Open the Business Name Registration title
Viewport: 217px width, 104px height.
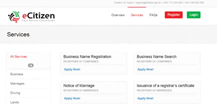click(x=87, y=57)
